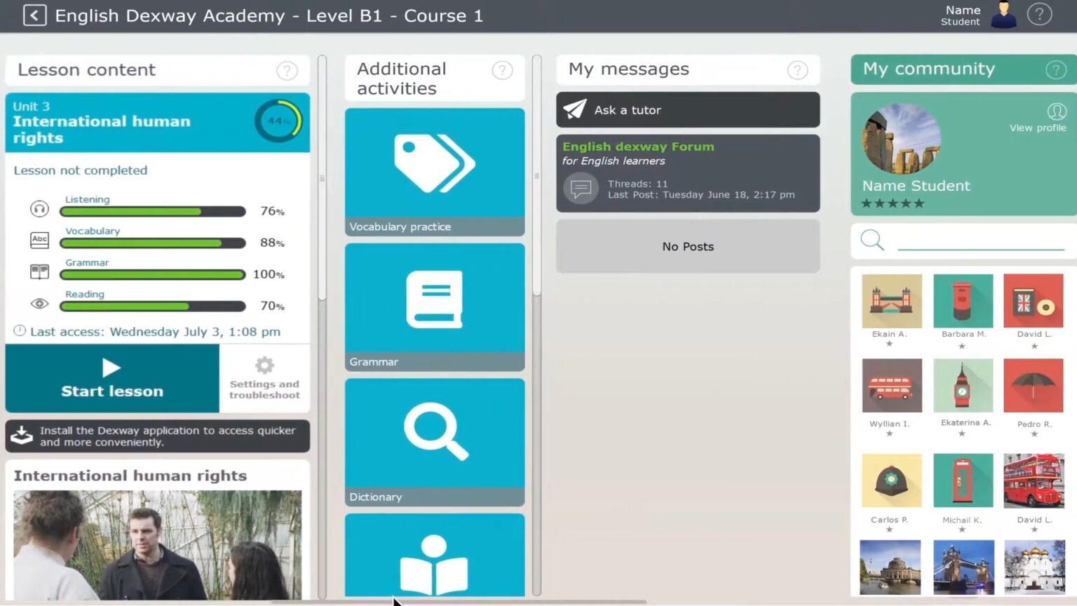This screenshot has width=1077, height=606.
Task: Select the Unit 3 lesson header
Action: [158, 123]
